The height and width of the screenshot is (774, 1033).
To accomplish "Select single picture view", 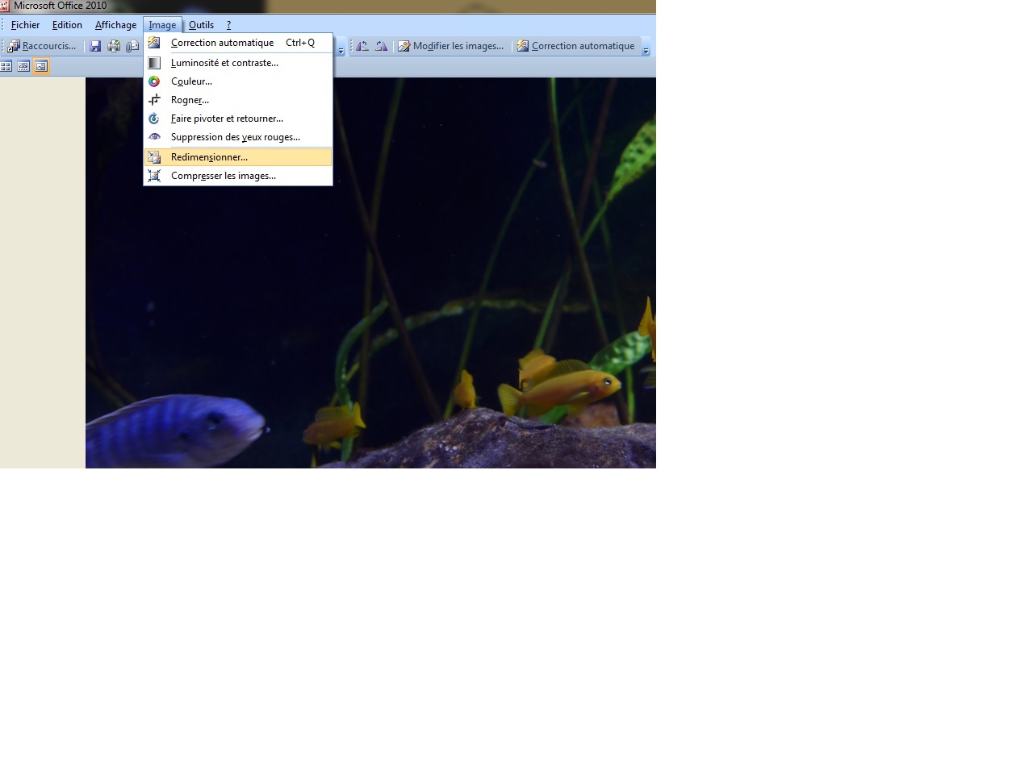I will 41,66.
